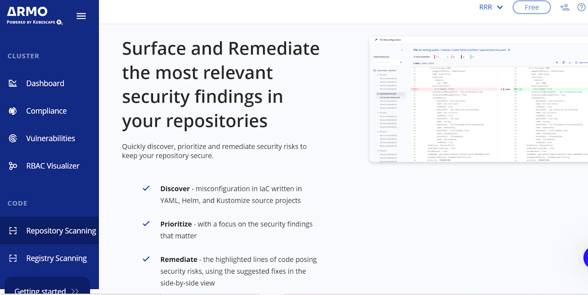This screenshot has width=588, height=295.
Task: Click the Registry Scanning scan icon
Action: pyautogui.click(x=13, y=258)
